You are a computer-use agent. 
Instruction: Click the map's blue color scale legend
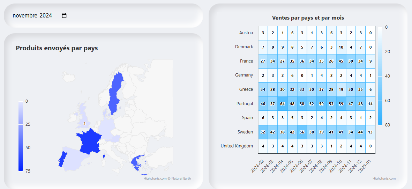tap(21, 136)
